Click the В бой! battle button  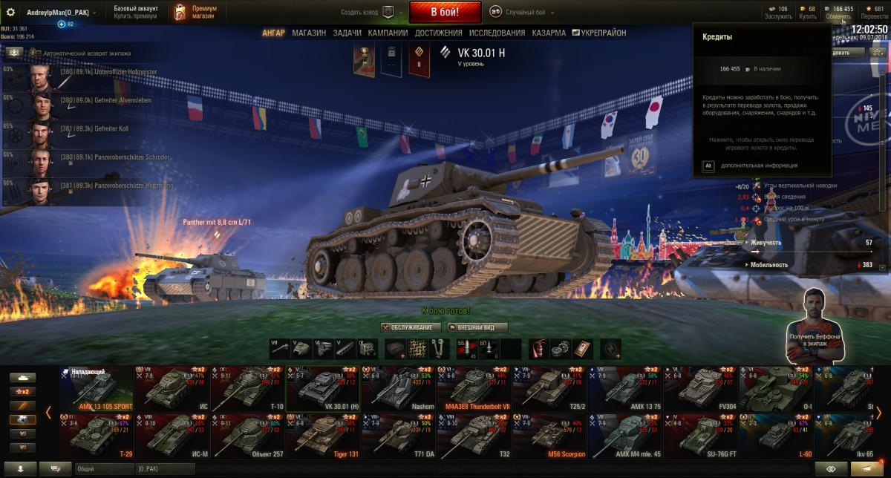point(446,12)
